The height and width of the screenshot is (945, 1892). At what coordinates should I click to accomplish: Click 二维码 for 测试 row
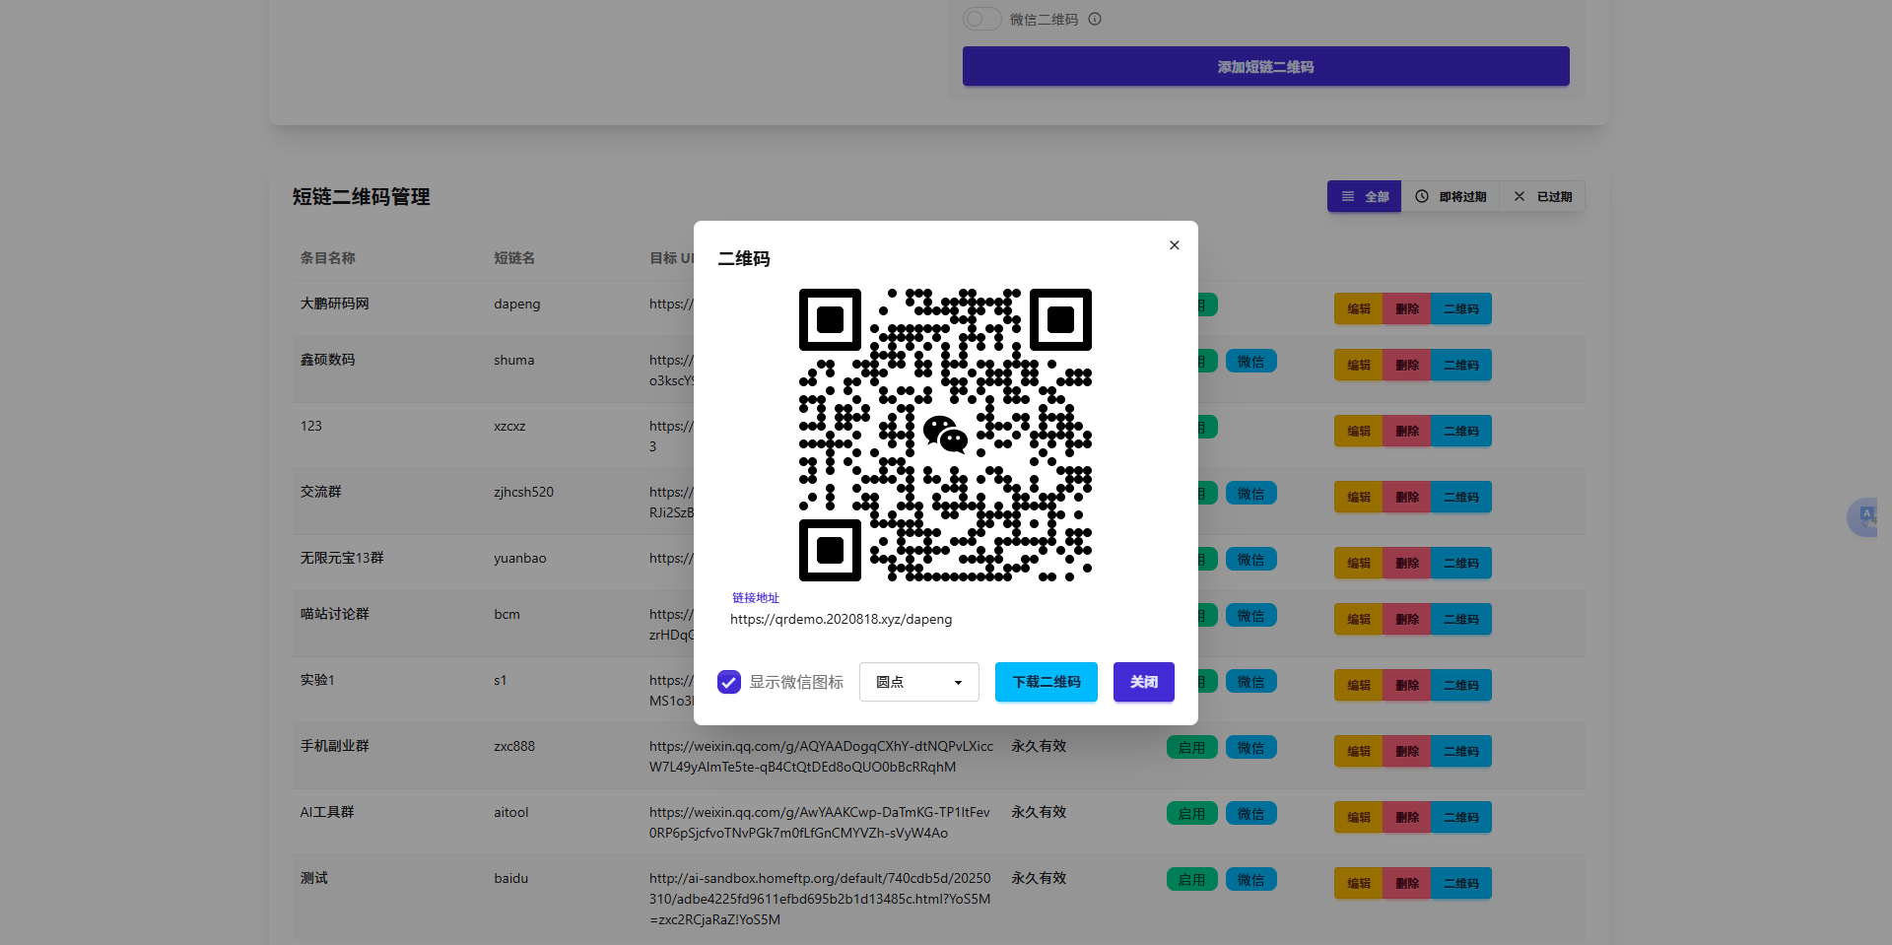click(x=1460, y=883)
